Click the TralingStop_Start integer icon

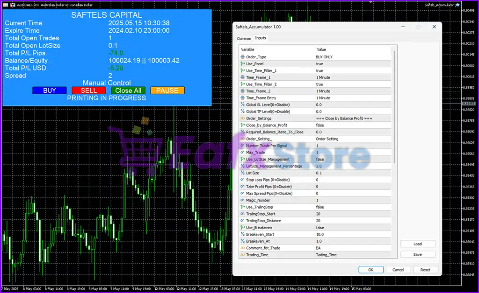click(x=243, y=214)
